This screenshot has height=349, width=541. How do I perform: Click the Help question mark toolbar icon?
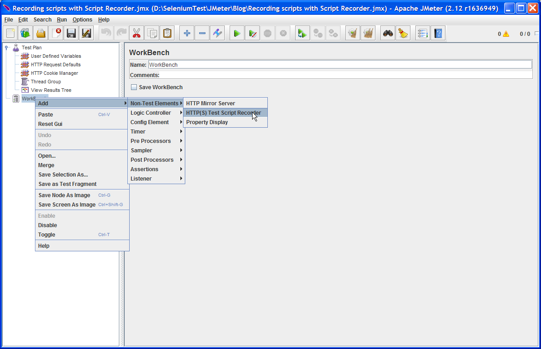438,33
